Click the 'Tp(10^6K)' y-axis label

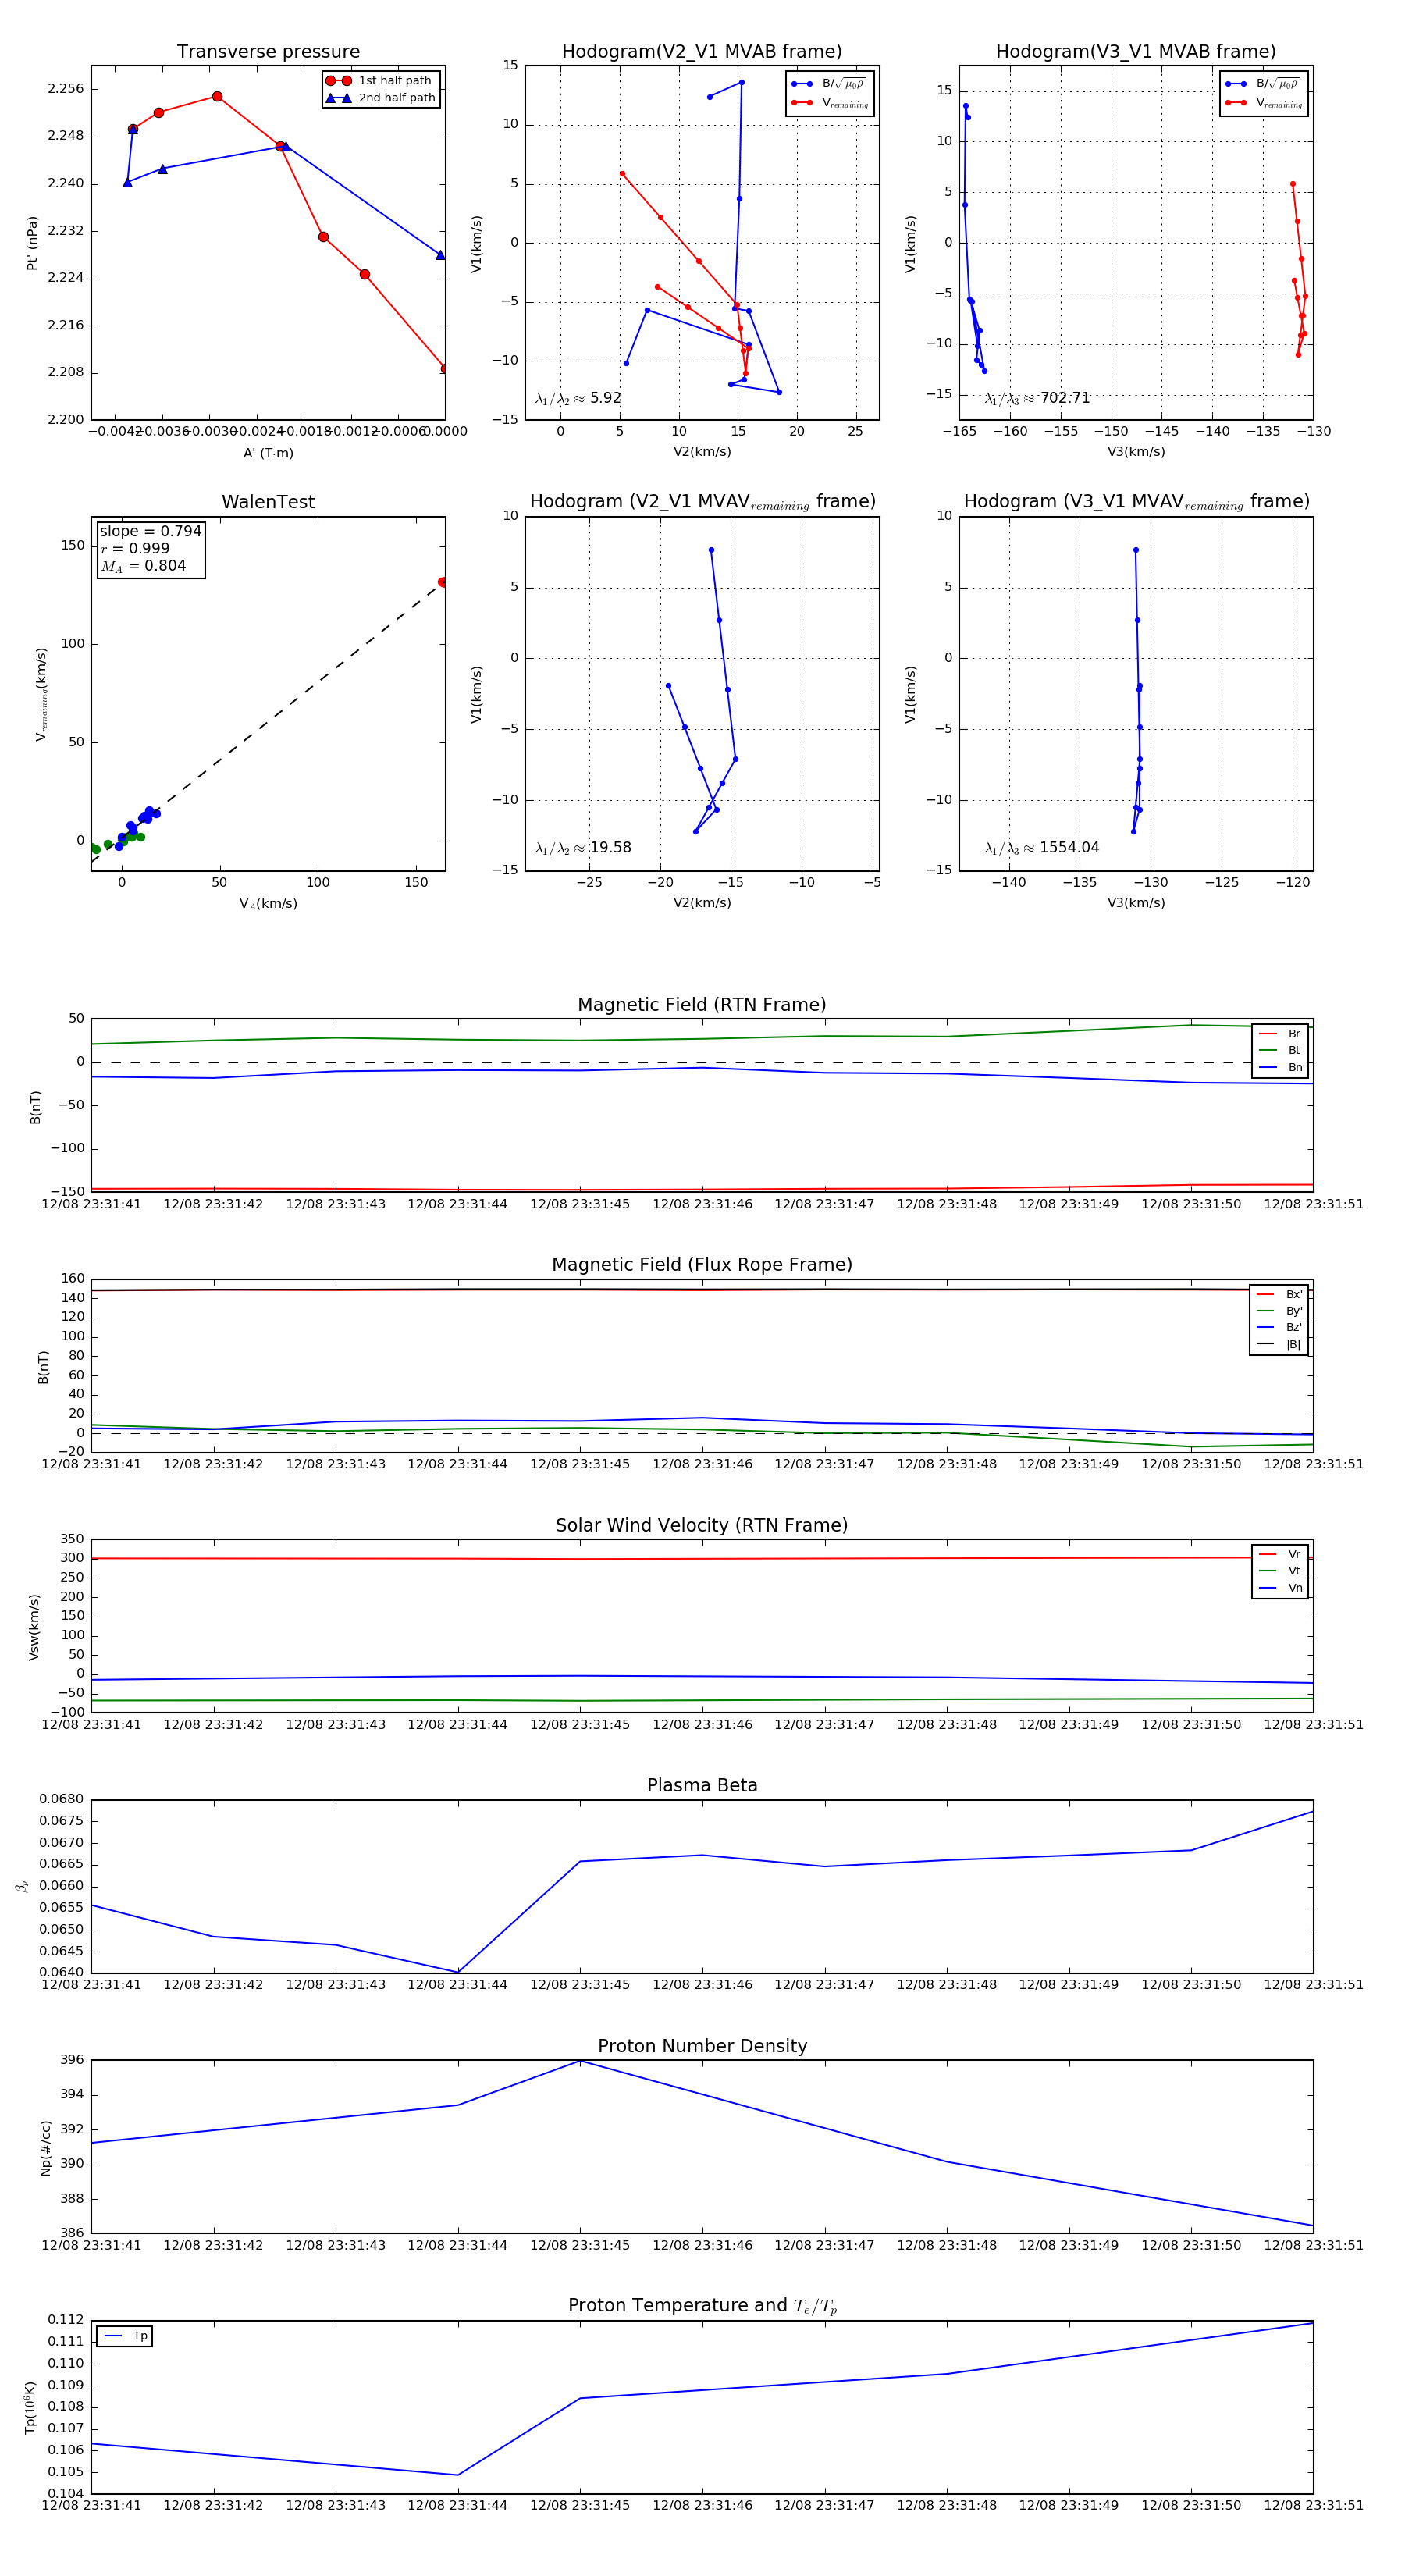pyautogui.click(x=30, y=2408)
